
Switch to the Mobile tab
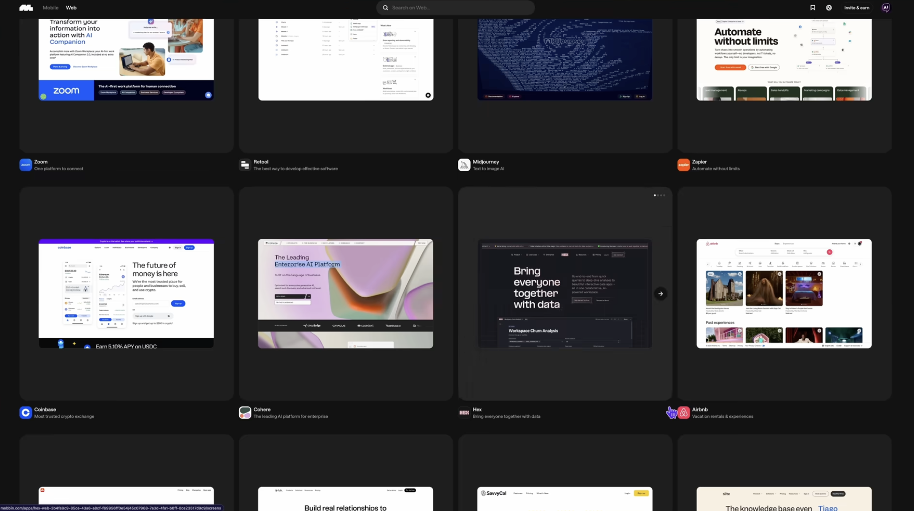pyautogui.click(x=51, y=7)
